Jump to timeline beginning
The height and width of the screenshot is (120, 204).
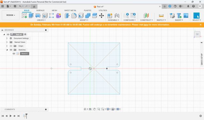coord(3,116)
